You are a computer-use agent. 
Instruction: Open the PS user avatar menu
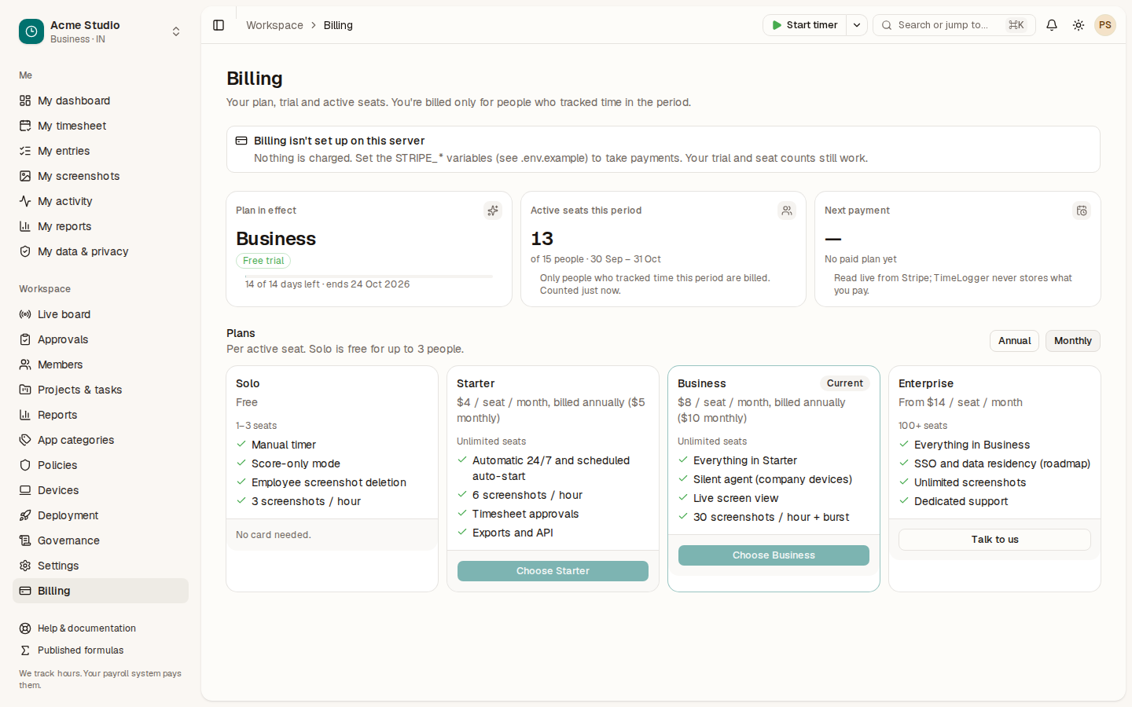click(1105, 25)
